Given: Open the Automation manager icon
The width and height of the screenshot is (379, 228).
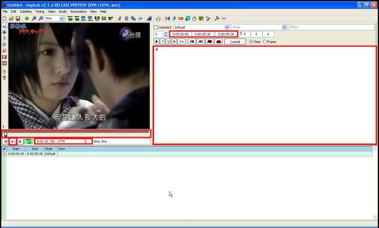Looking at the screenshot, I should 149,19.
